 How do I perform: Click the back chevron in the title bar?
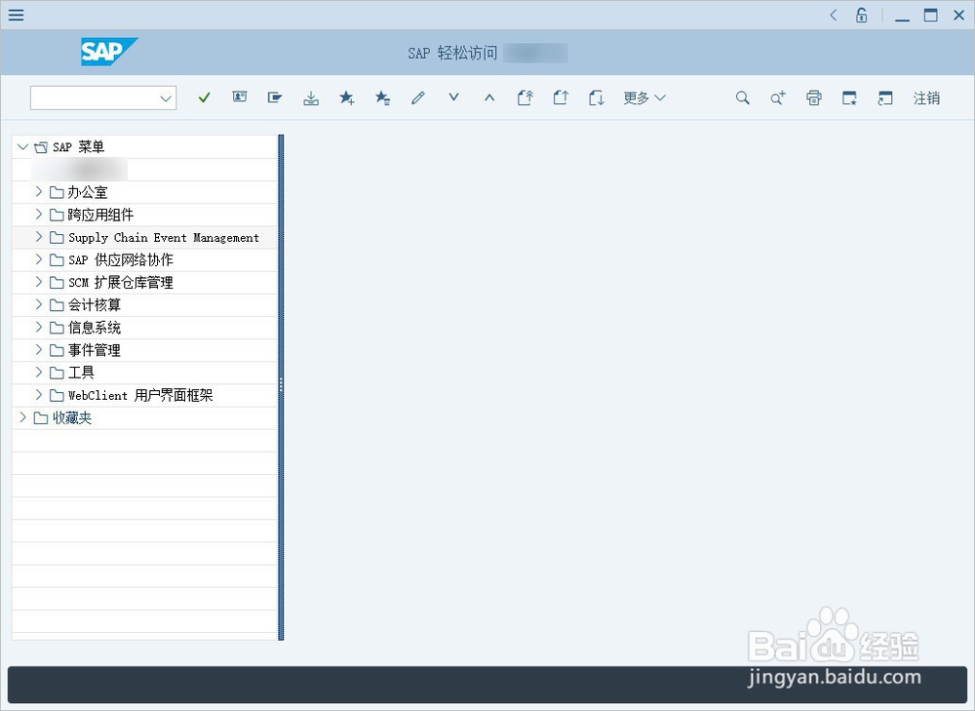pyautogui.click(x=834, y=15)
